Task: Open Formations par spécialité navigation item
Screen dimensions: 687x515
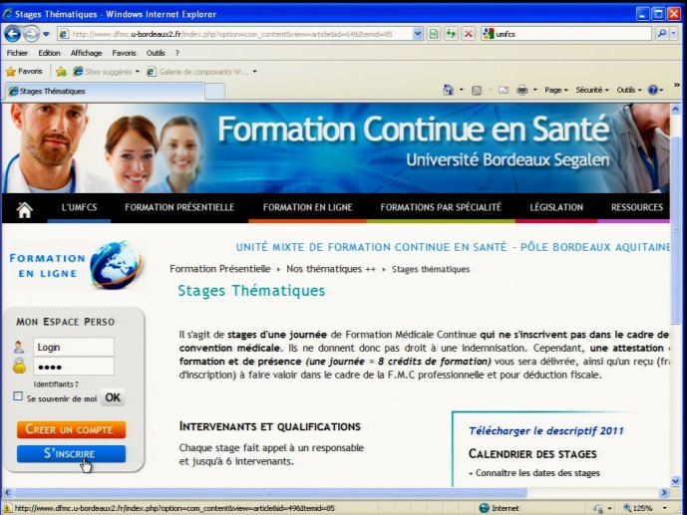Action: pos(441,207)
